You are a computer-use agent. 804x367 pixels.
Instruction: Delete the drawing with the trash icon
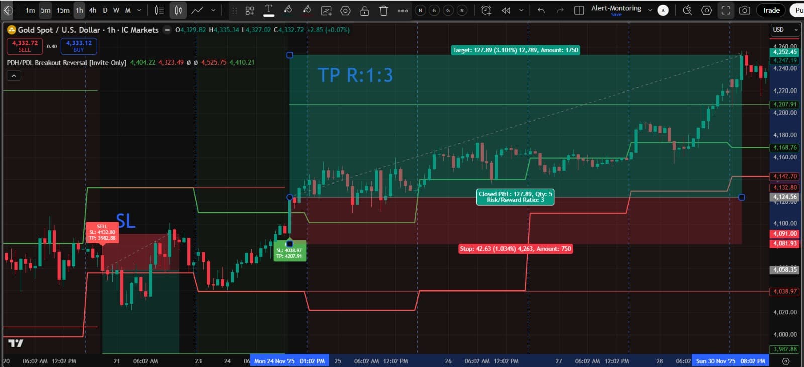(x=383, y=10)
